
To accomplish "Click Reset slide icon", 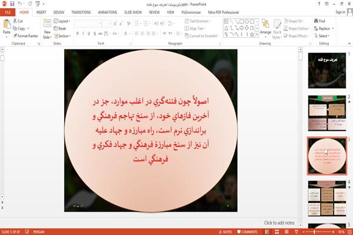I will click(56, 28).
